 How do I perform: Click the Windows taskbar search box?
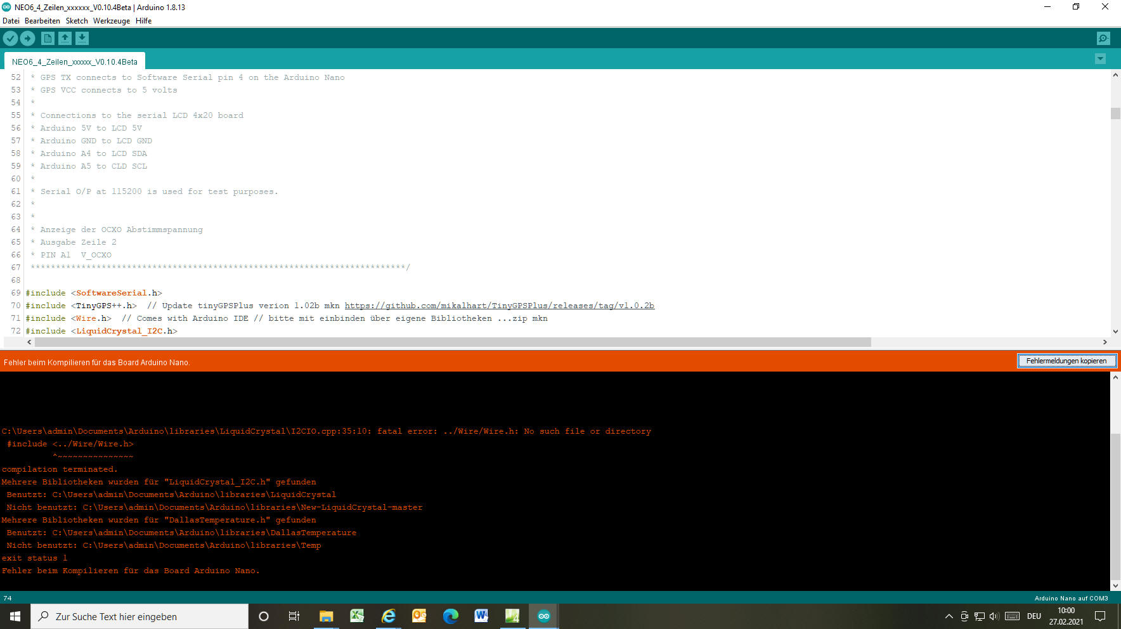coord(139,616)
